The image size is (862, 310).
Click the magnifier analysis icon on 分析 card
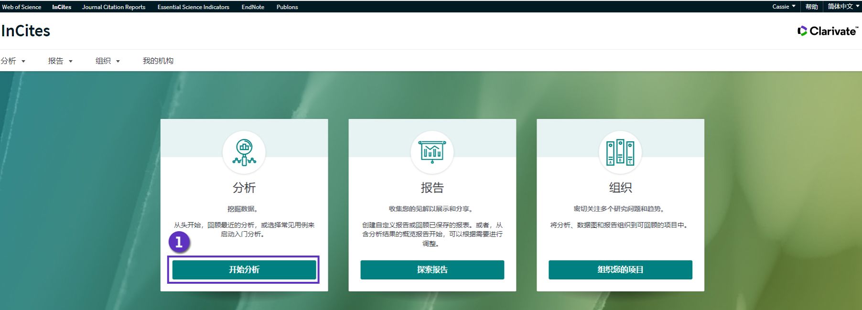point(244,152)
